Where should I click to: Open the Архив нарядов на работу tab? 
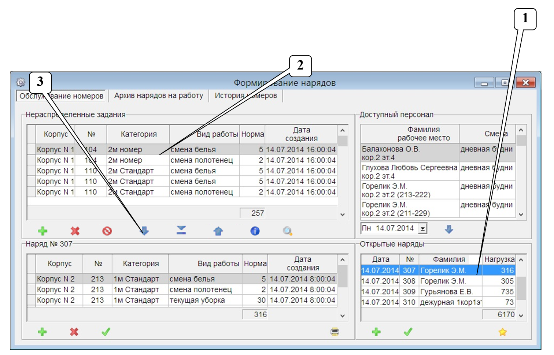[x=158, y=96]
